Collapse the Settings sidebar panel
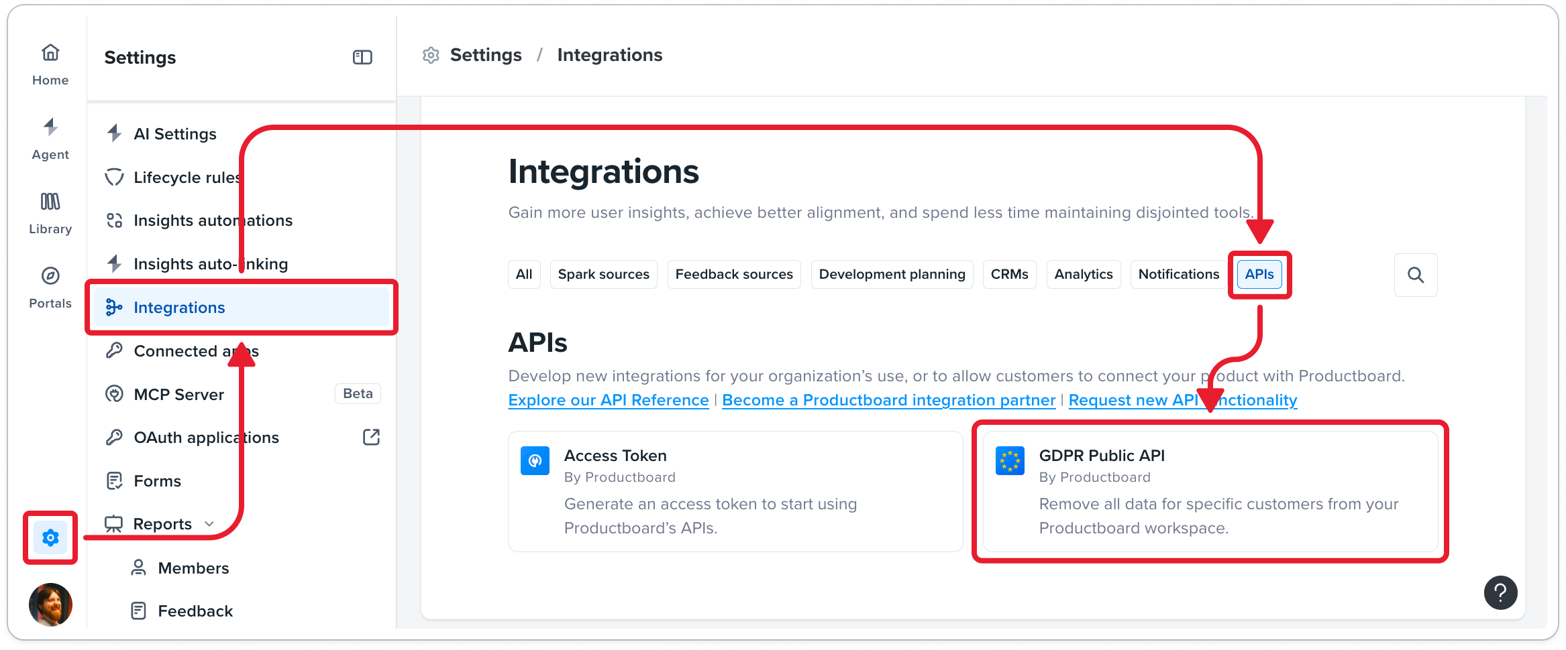The image size is (1566, 650). click(x=362, y=58)
